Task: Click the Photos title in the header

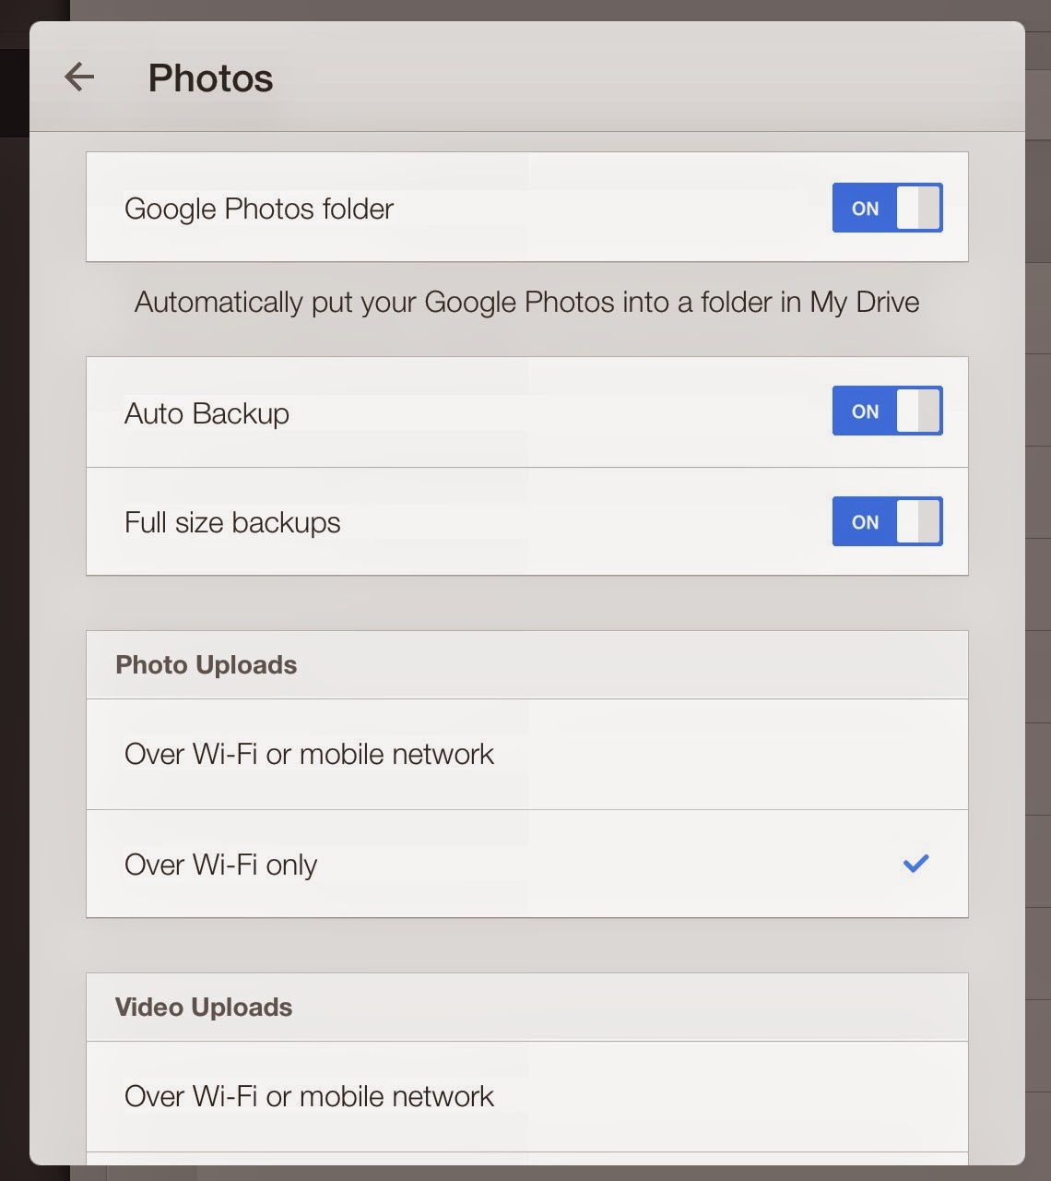Action: (210, 78)
